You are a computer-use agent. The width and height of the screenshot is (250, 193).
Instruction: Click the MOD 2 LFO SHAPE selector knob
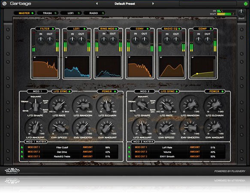click(142, 106)
